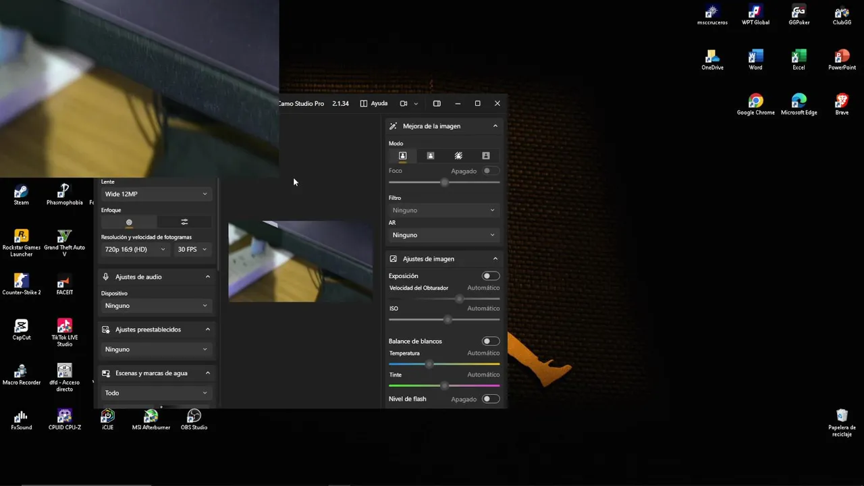Open Google Chrome desktop shortcut
The height and width of the screenshot is (486, 864).
tap(755, 105)
